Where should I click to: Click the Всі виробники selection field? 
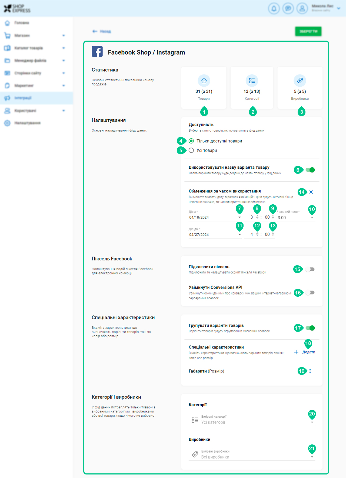(252, 455)
